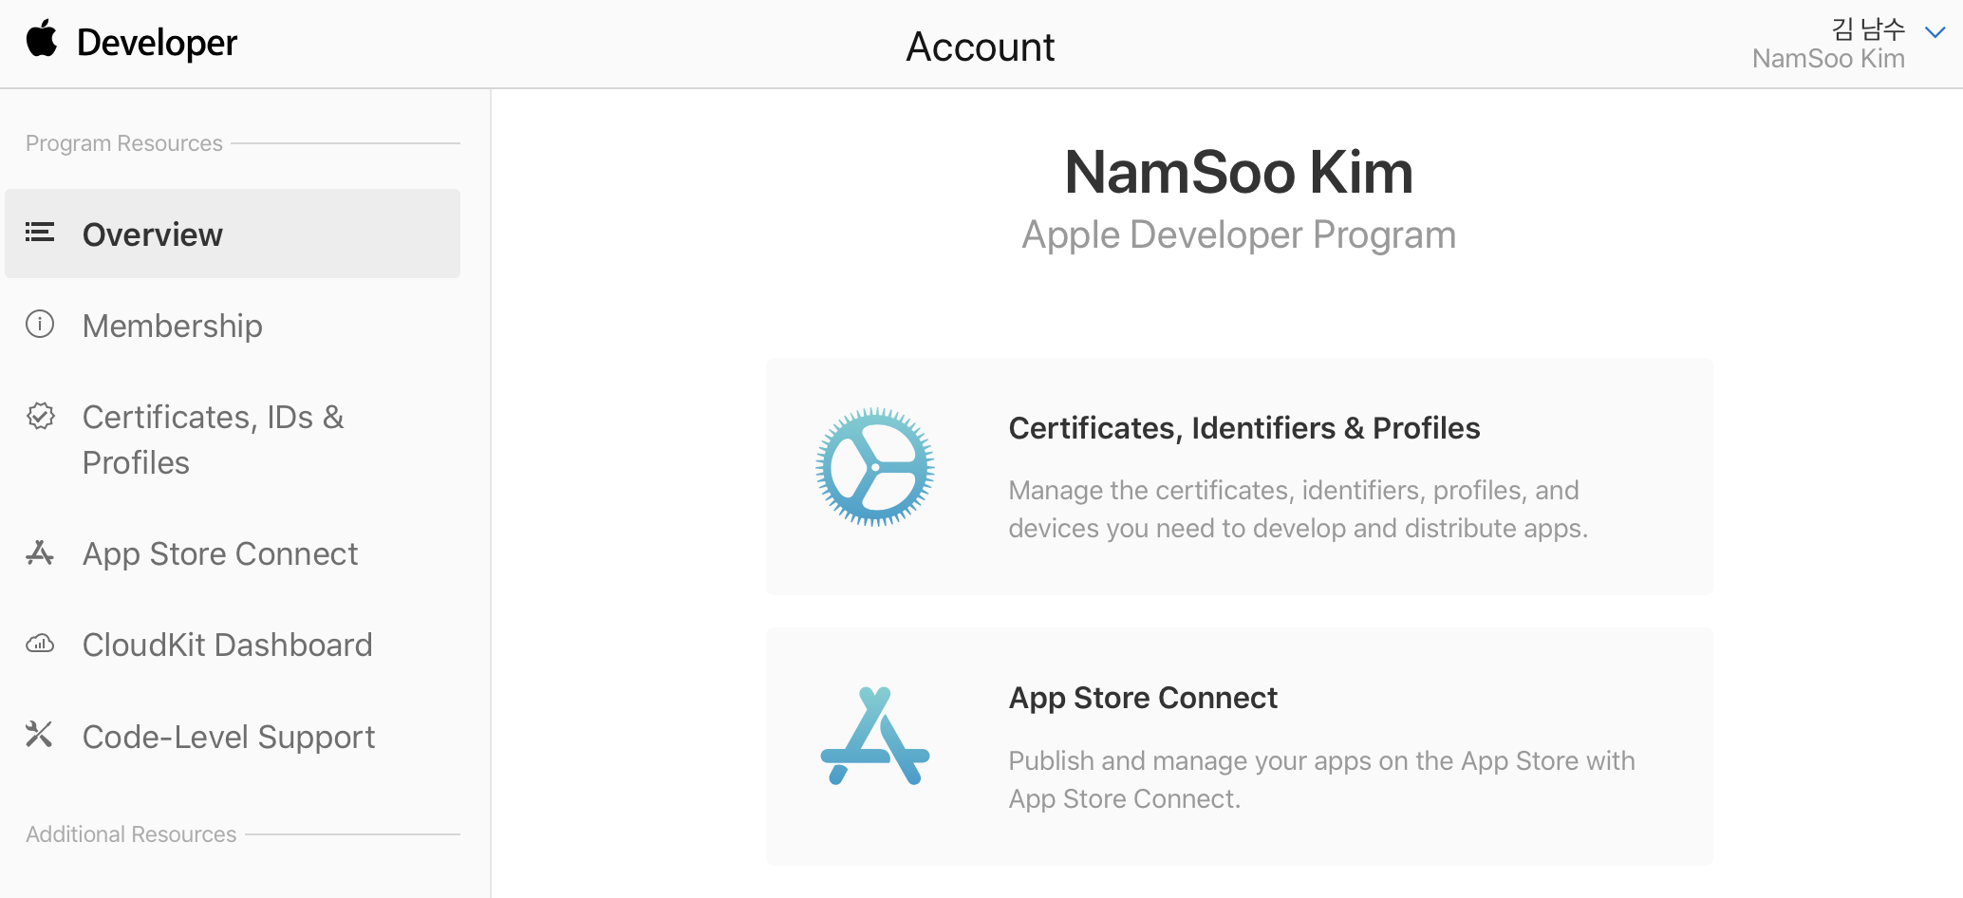Click the Apple Developer Program subtitle
The width and height of the screenshot is (1963, 898).
click(1239, 234)
